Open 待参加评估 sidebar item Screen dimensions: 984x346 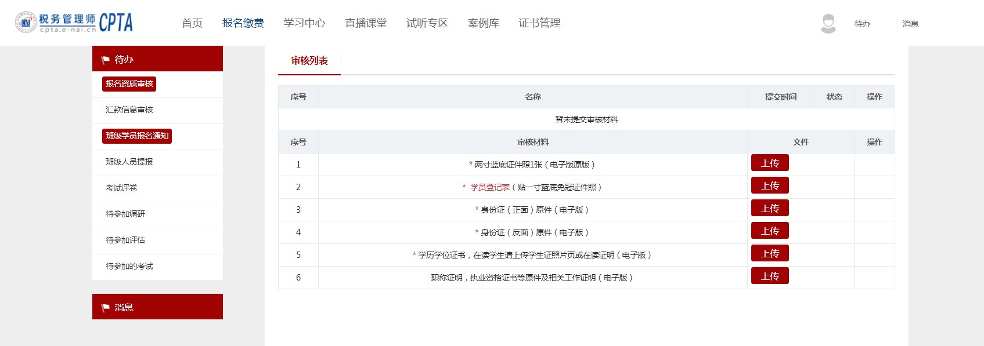125,240
